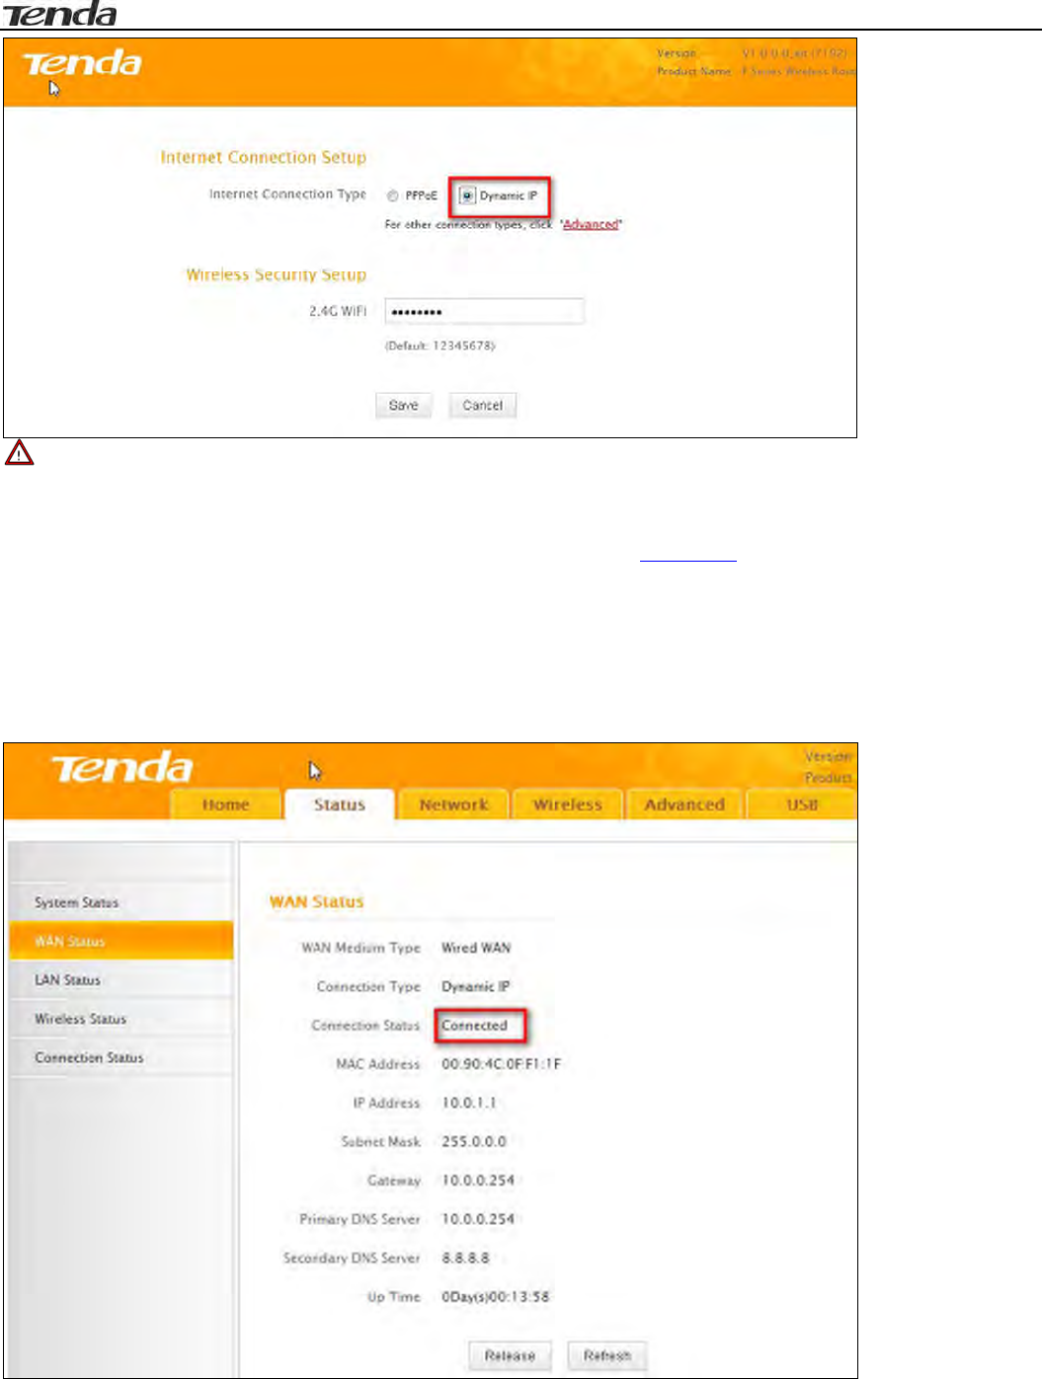Viewport: 1042px width, 1379px height.
Task: Click the Cancel button in setup page
Action: coord(482,406)
